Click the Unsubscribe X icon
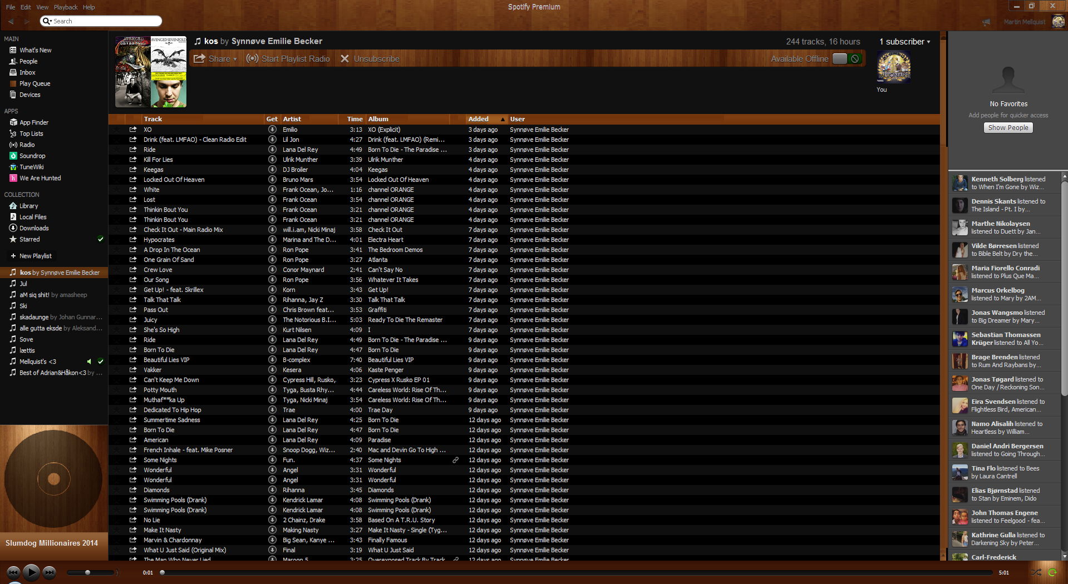Screen dimensions: 1068x584 click(345, 59)
